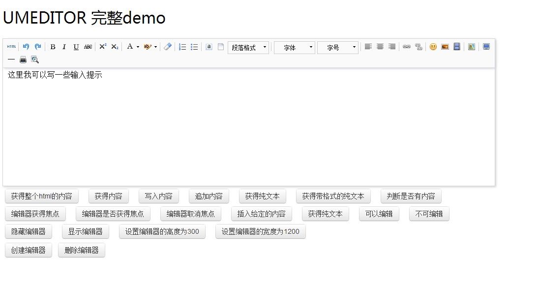Open the background color dropdown arrow
This screenshot has width=539, height=282.
[x=156, y=47]
